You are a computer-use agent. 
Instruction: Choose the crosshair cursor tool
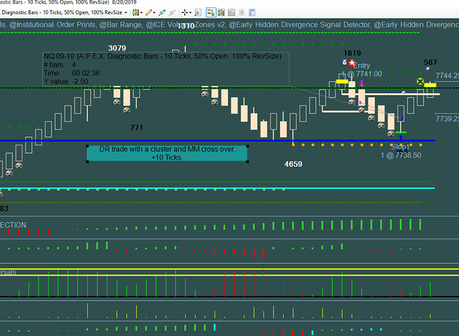(x=184, y=13)
